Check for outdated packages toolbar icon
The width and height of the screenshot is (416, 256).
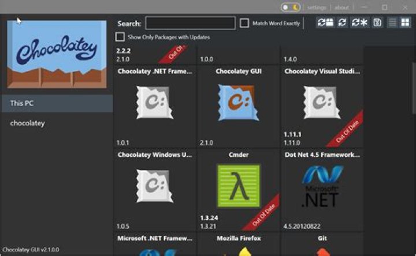point(325,22)
